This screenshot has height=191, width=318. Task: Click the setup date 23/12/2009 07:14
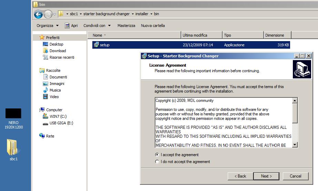[198, 45]
